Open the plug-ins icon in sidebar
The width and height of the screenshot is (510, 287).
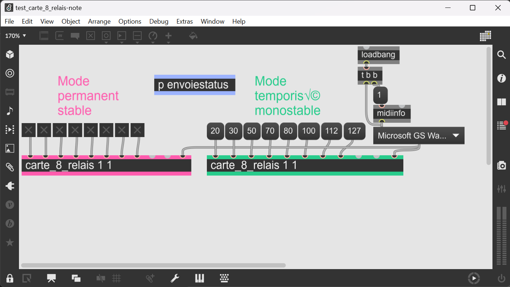(x=10, y=186)
